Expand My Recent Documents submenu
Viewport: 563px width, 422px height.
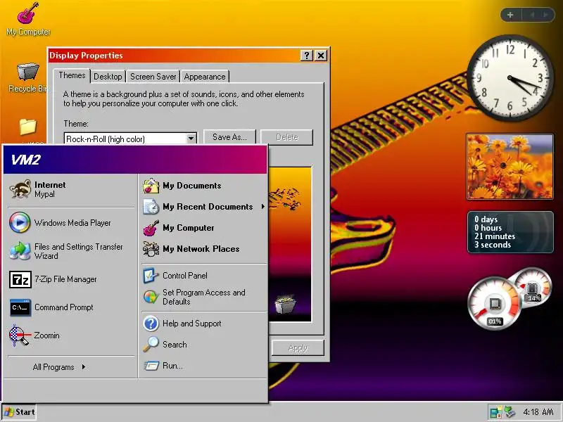coord(204,207)
